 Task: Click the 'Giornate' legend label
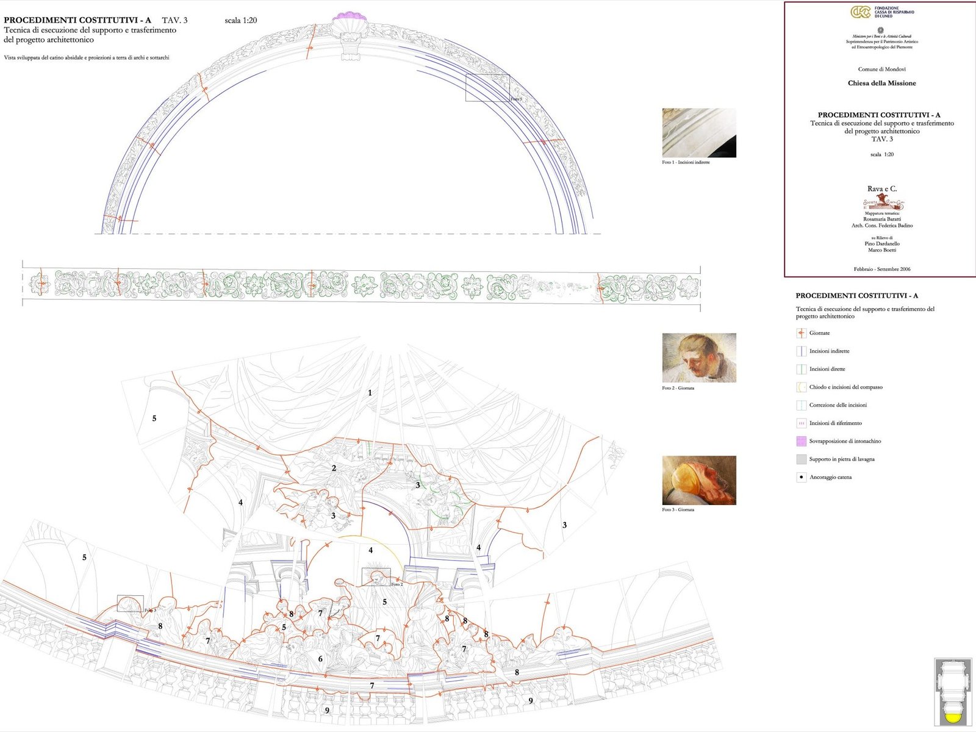819,333
